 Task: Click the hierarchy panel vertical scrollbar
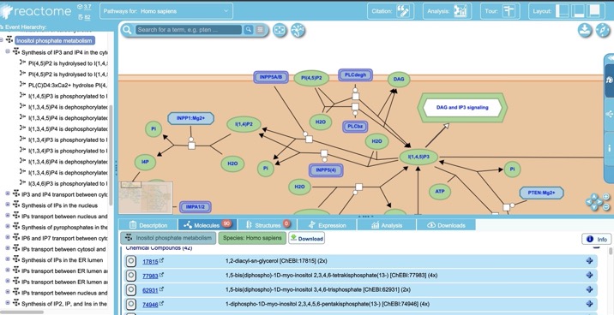(111, 154)
